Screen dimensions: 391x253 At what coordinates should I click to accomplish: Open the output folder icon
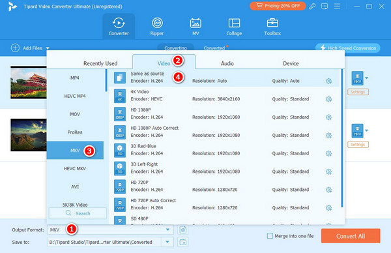pos(183,242)
